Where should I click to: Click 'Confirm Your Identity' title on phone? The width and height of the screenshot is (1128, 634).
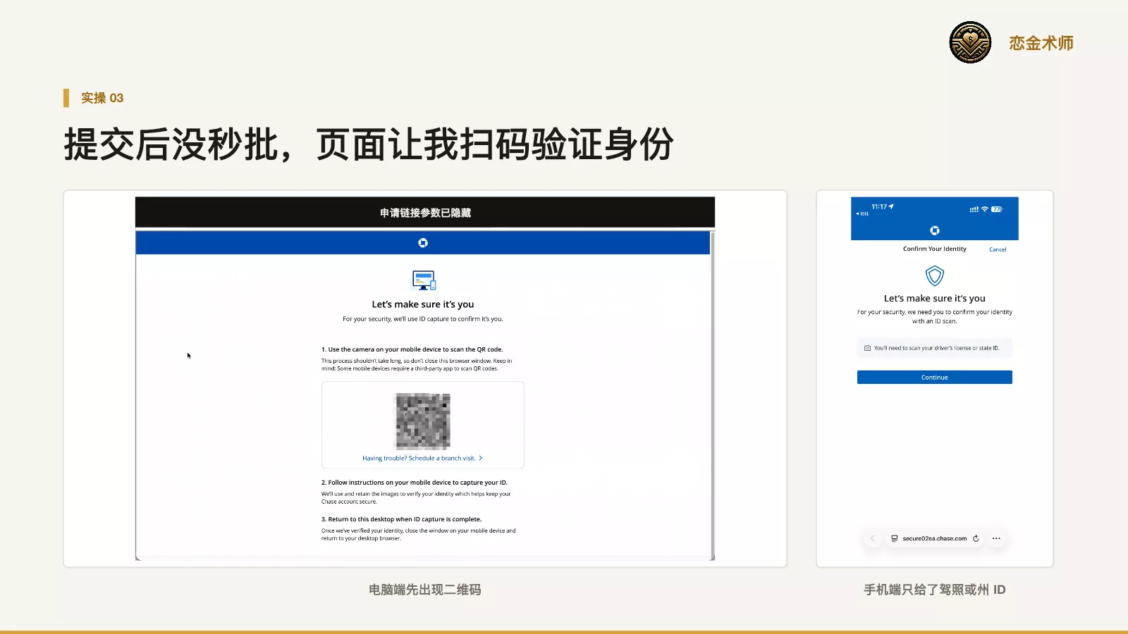pyautogui.click(x=935, y=249)
